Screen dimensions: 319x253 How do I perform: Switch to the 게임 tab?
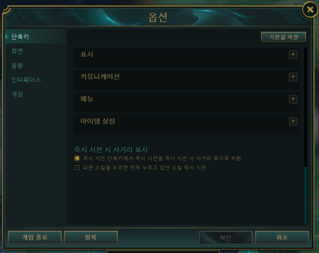click(17, 94)
